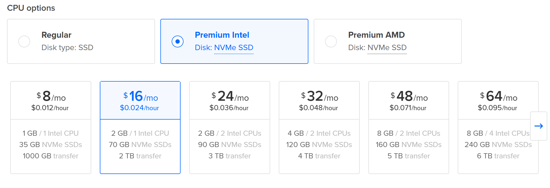
Task: Select the Premium Intel radio button
Action: [178, 41]
